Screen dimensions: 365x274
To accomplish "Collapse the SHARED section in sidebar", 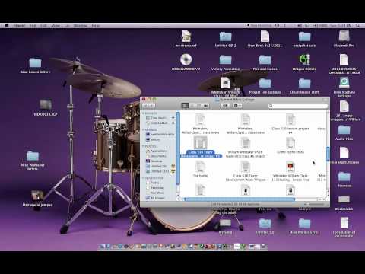I will 144,129.
